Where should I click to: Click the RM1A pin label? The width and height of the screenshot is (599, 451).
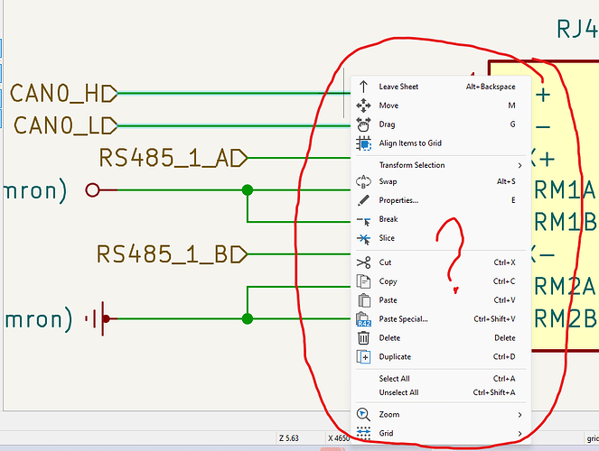[x=565, y=190]
